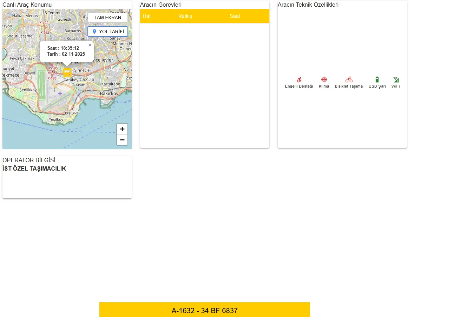Click the A-1632 vehicle plate banner
The width and height of the screenshot is (454, 317).
pos(204,310)
